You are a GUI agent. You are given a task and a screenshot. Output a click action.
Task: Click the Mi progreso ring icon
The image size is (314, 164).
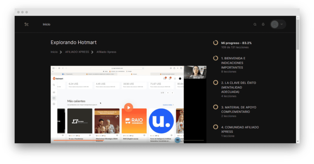215,43
